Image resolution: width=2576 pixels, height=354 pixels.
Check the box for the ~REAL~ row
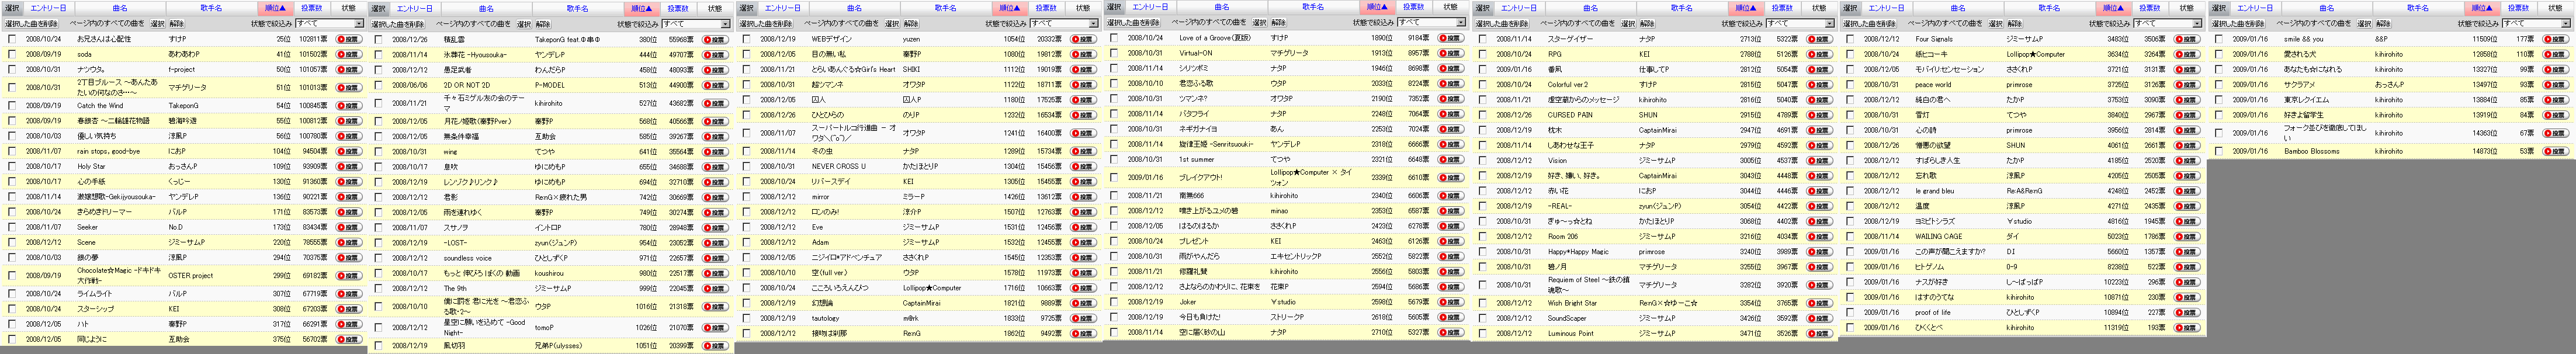(1483, 206)
